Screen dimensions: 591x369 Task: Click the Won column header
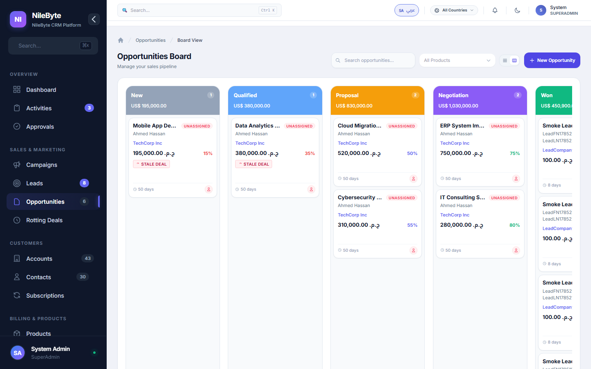click(x=554, y=100)
